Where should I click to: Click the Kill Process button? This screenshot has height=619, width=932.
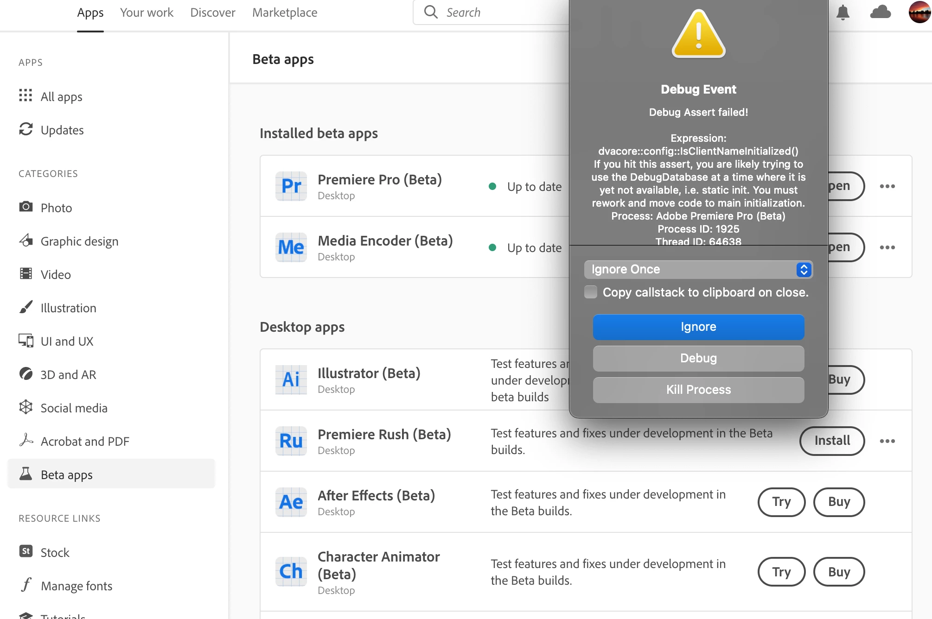(698, 390)
